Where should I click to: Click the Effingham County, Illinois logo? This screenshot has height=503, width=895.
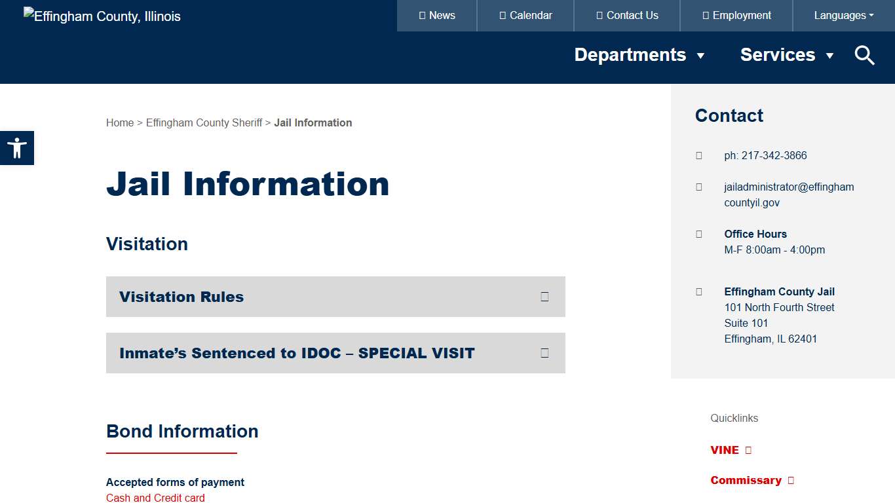click(x=102, y=16)
